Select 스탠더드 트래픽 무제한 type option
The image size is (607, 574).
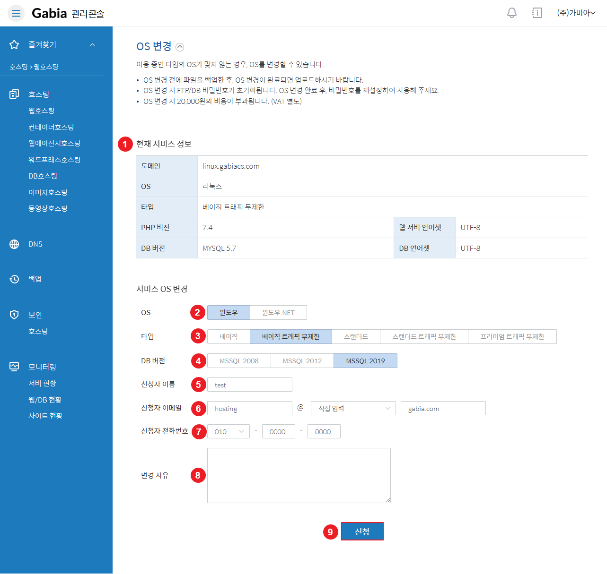point(424,336)
